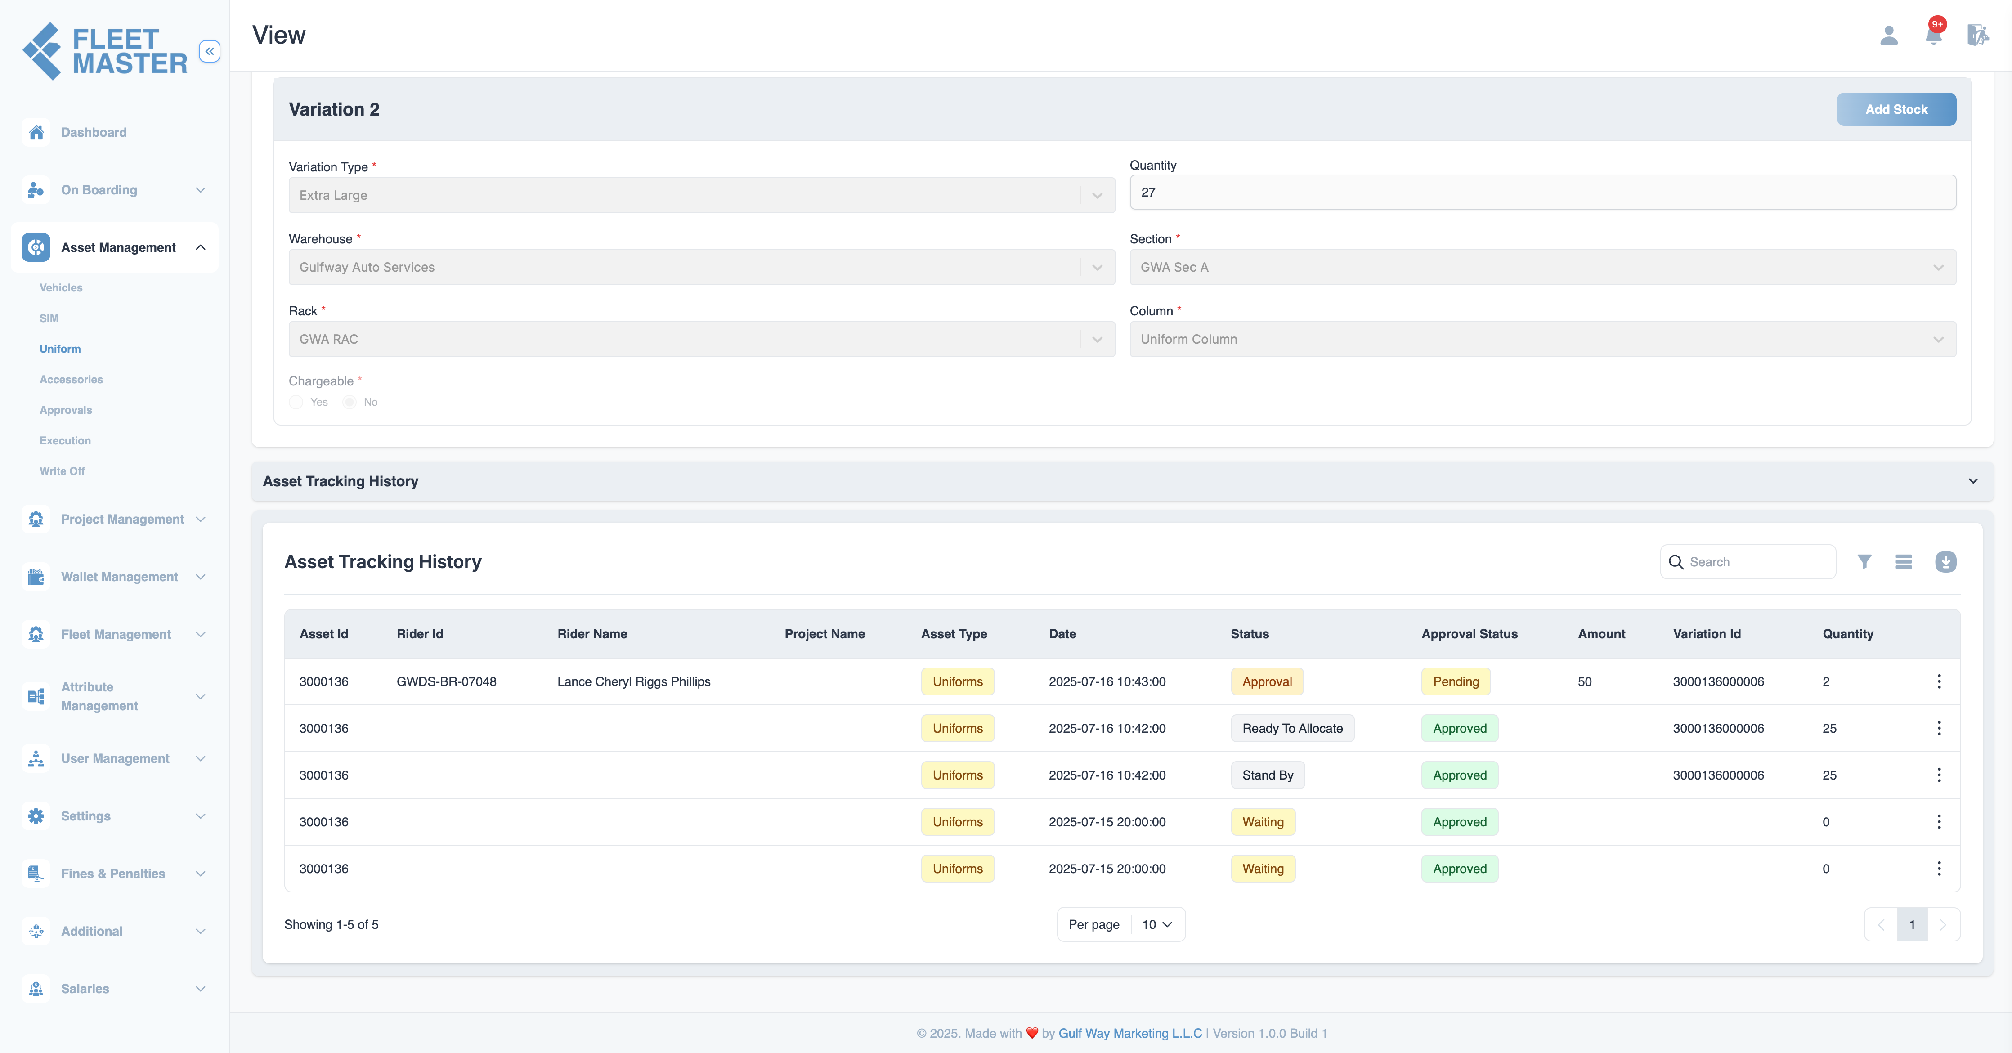Open the Rack dropdown
This screenshot has width=2012, height=1053.
coord(701,339)
